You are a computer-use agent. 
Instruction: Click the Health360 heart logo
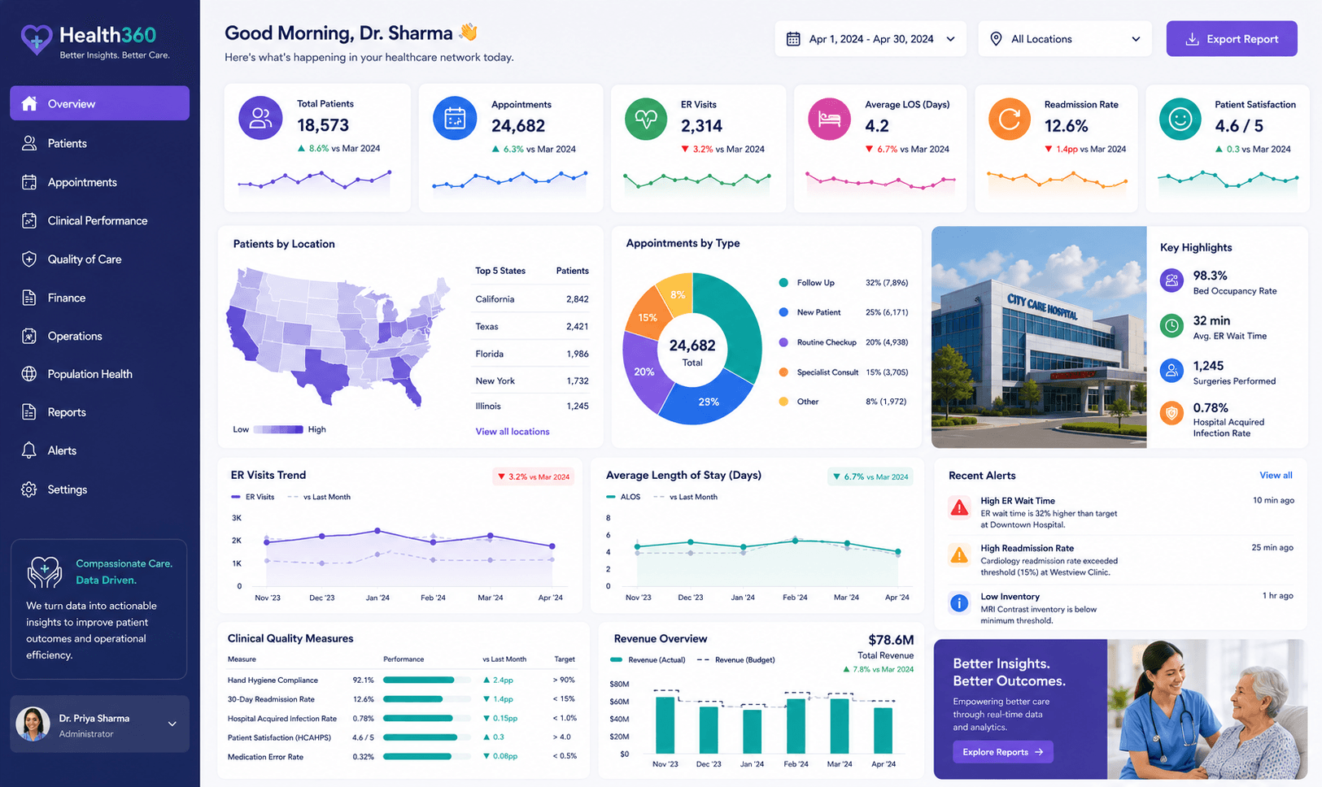click(x=37, y=38)
